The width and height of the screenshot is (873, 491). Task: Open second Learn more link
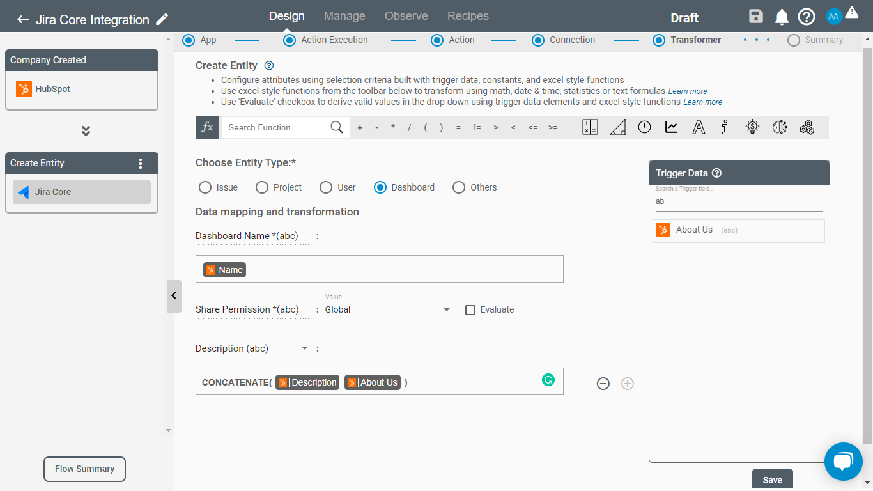coord(703,102)
